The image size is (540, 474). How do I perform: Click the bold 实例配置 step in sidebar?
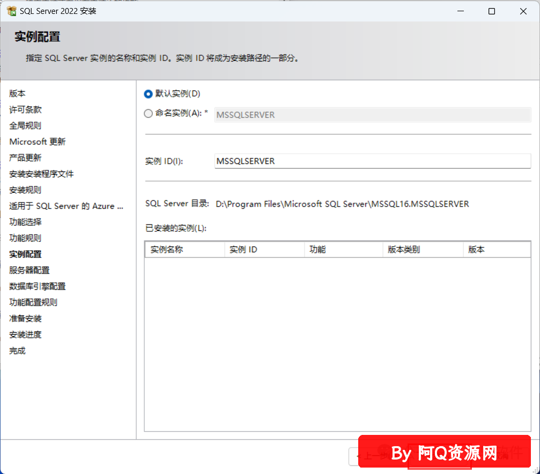click(25, 254)
